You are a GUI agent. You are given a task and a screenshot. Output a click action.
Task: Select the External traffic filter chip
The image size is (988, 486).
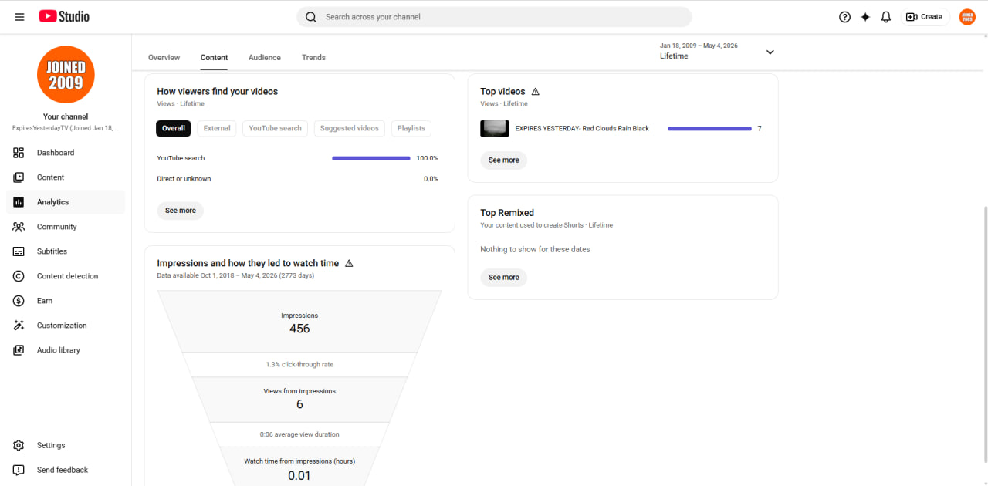(x=217, y=128)
